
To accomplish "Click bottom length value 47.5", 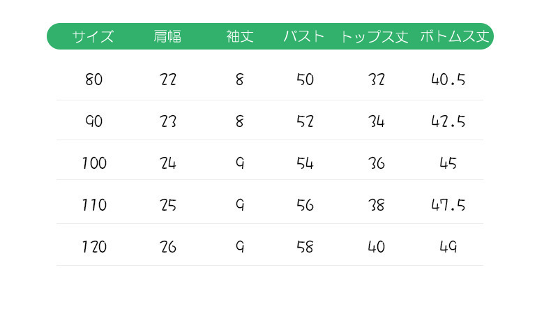I will pos(448,205).
